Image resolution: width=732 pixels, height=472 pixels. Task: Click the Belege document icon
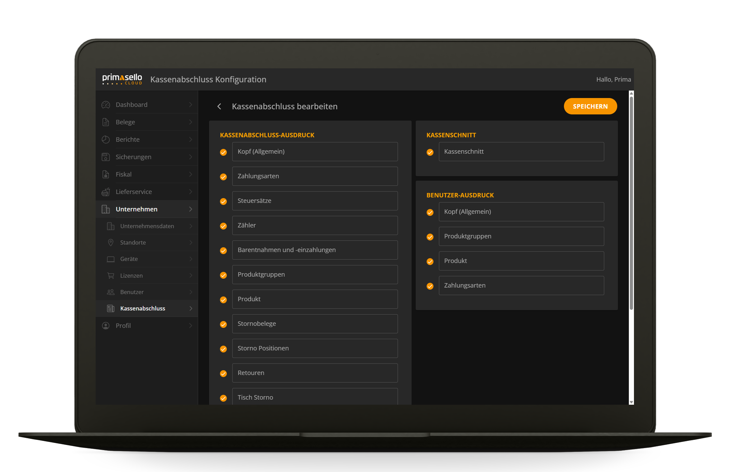(x=106, y=122)
